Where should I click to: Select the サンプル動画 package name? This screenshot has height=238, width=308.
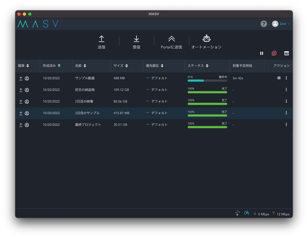pos(85,78)
